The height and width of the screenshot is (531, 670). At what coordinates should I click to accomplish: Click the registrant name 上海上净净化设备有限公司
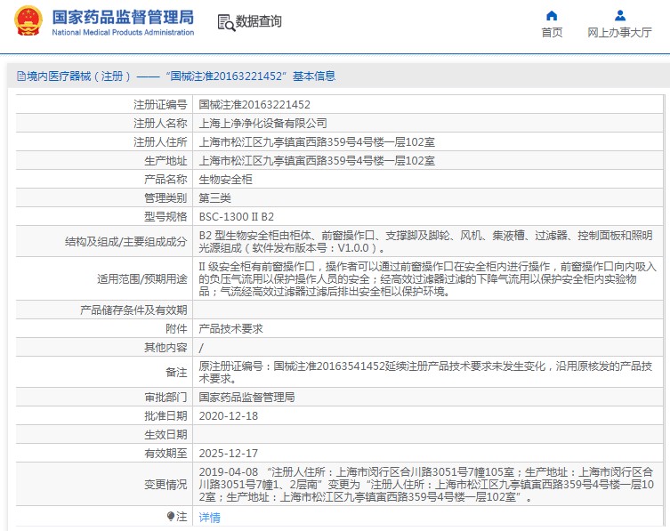[x=262, y=123]
